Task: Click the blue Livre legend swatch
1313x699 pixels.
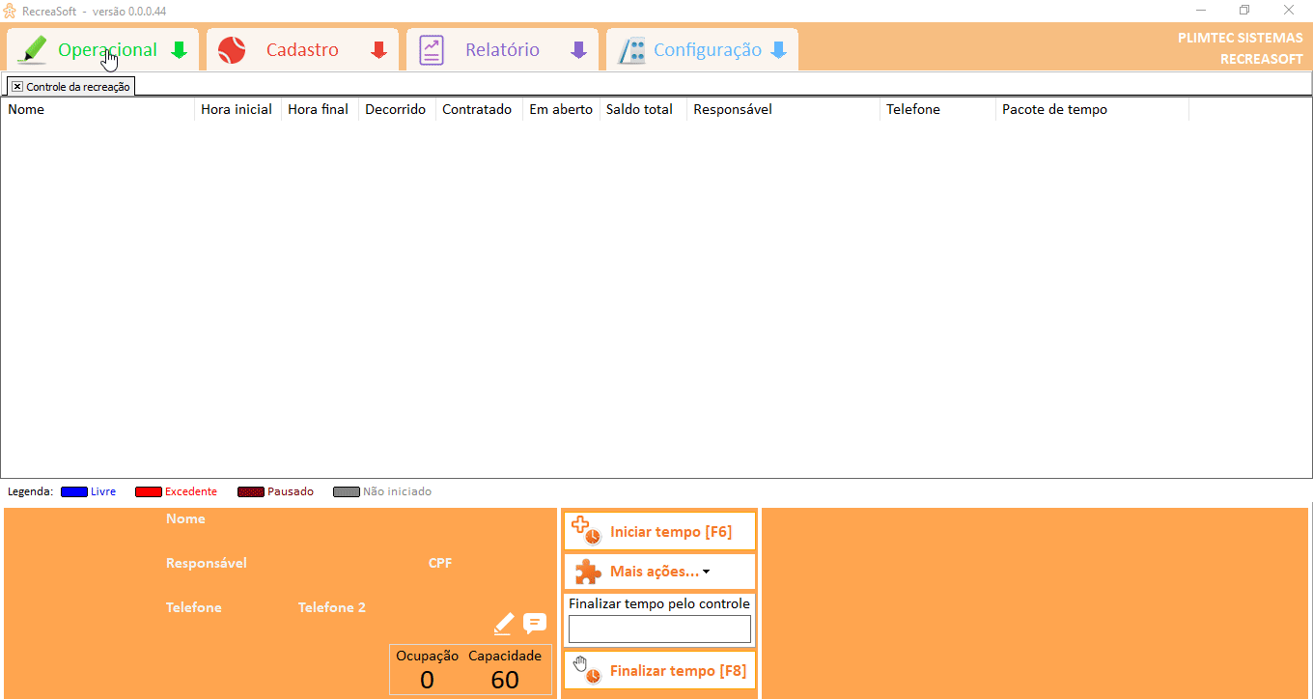Action: pyautogui.click(x=74, y=491)
